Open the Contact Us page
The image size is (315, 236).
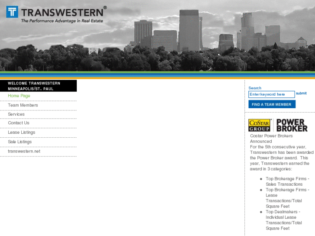click(19, 123)
